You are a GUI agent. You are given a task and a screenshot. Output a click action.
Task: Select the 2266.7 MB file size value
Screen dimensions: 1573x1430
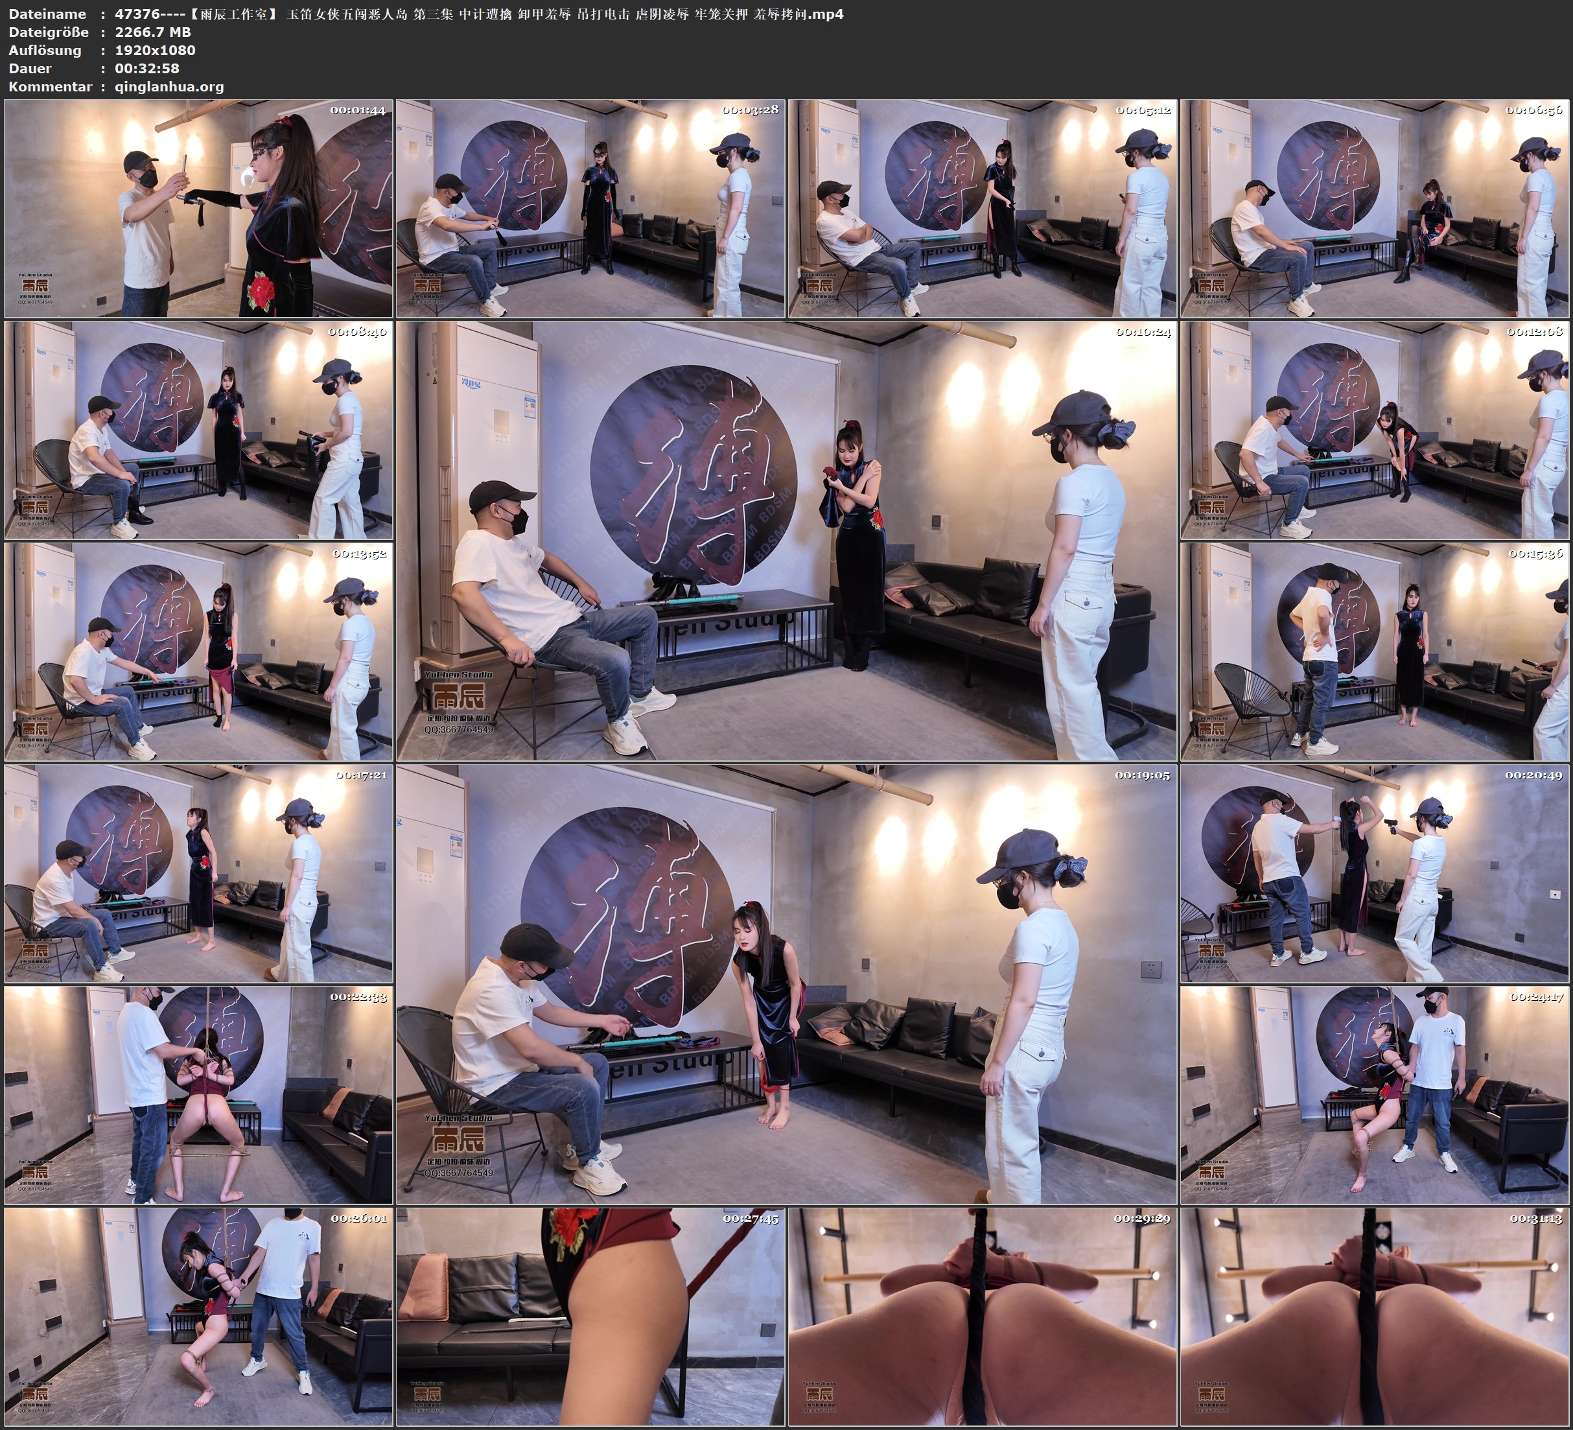click(x=152, y=32)
